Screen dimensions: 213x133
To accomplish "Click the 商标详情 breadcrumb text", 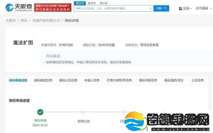I will [72, 21].
